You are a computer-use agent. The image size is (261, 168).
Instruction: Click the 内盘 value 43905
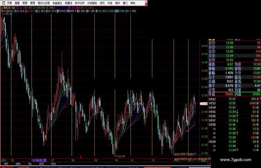pyautogui.click(x=257, y=94)
